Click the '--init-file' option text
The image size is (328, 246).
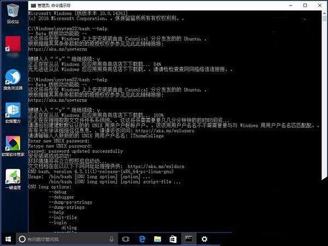[x=63, y=218]
